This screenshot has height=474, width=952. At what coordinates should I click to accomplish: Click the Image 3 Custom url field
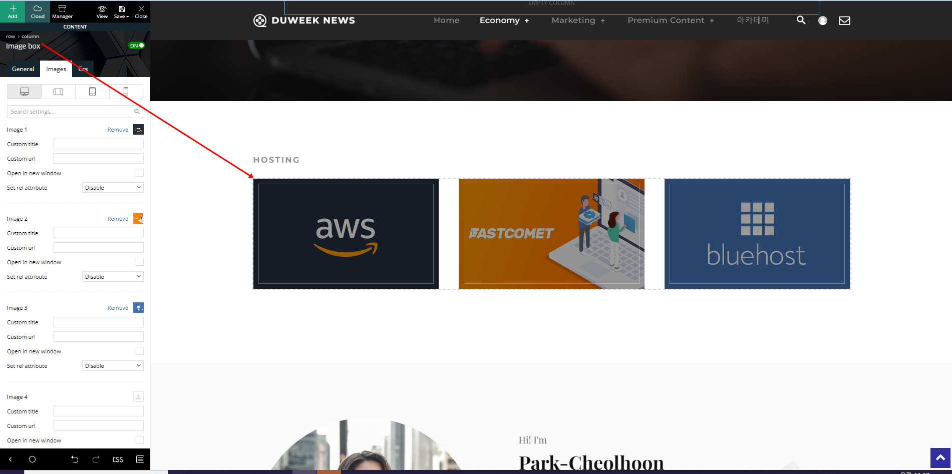(x=99, y=337)
